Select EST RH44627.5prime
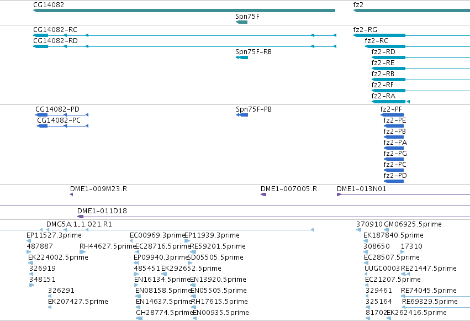This screenshot has width=470, height=321. [x=83, y=252]
